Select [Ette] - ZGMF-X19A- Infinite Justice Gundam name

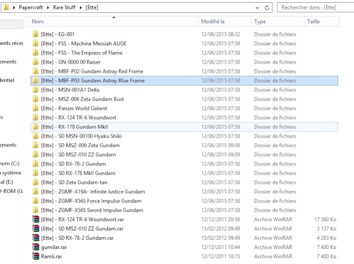[x=93, y=191]
